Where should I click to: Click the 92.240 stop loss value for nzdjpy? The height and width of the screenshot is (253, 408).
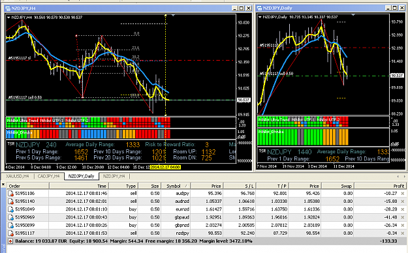coord(247,233)
